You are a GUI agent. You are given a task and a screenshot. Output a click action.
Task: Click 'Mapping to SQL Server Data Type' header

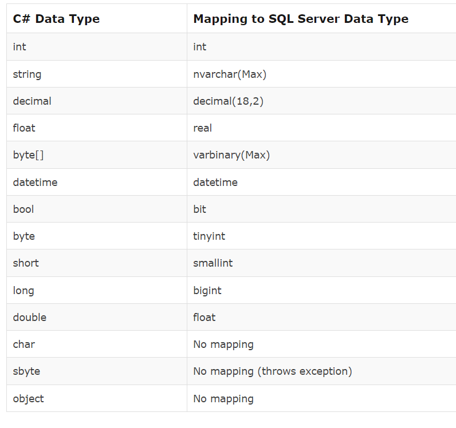coord(321,18)
